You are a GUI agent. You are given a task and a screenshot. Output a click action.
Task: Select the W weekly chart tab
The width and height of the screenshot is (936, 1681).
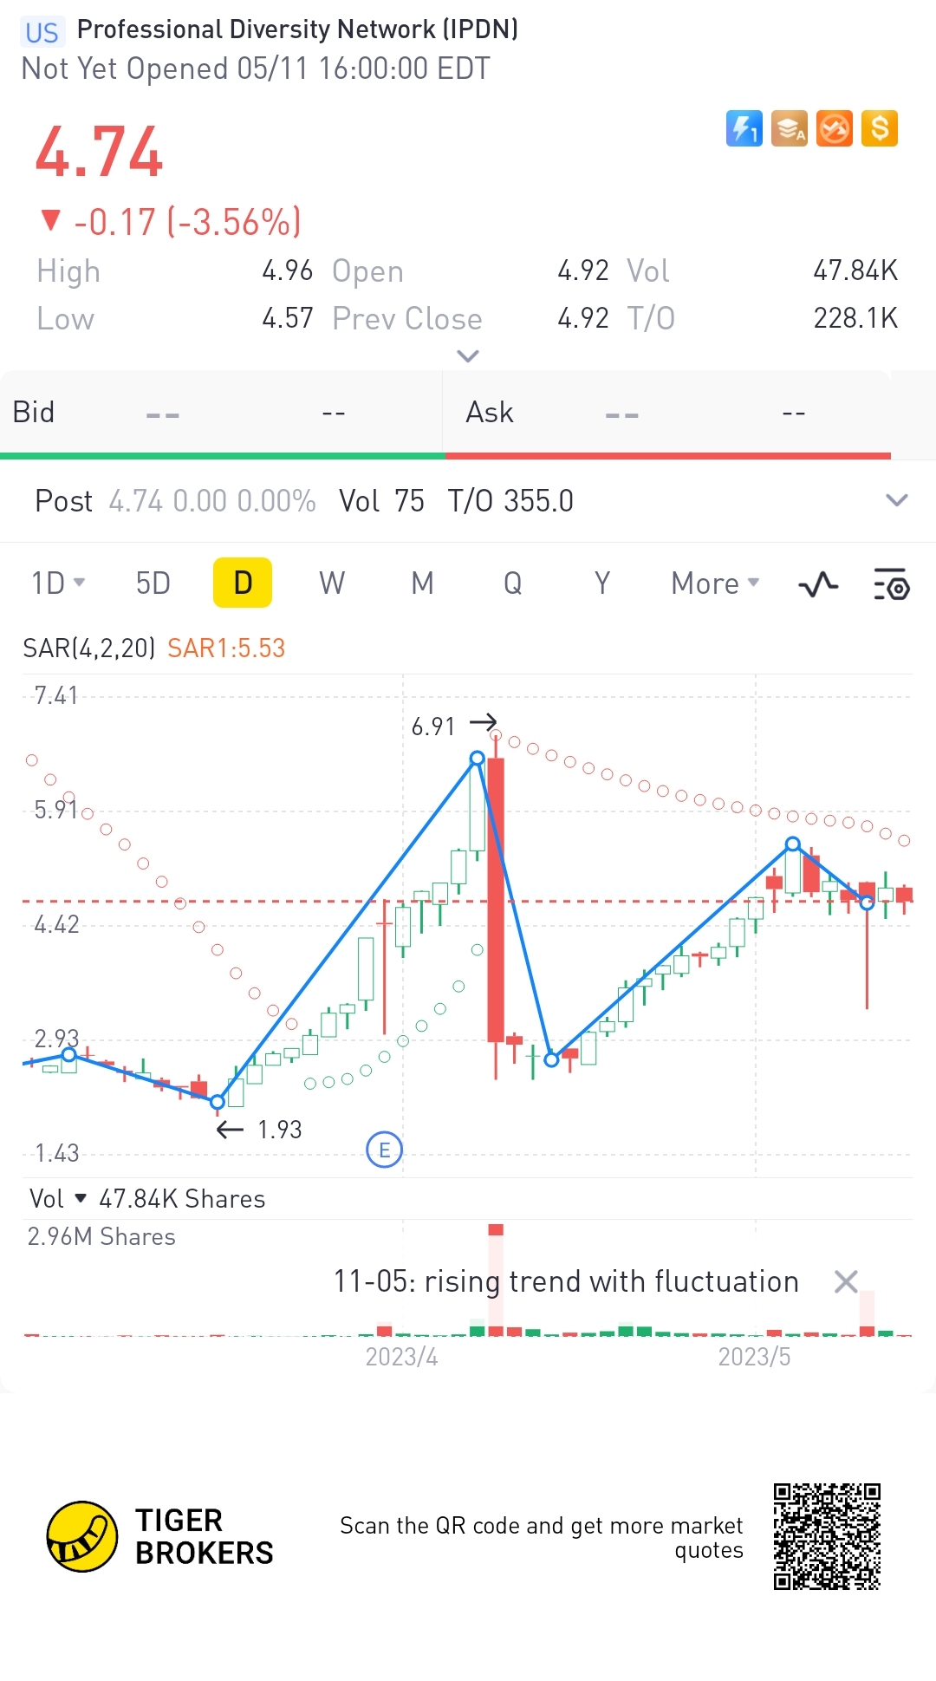coord(332,583)
